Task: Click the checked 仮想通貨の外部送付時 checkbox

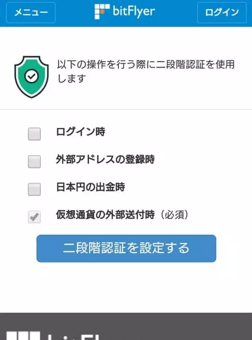Action: pyautogui.click(x=34, y=217)
